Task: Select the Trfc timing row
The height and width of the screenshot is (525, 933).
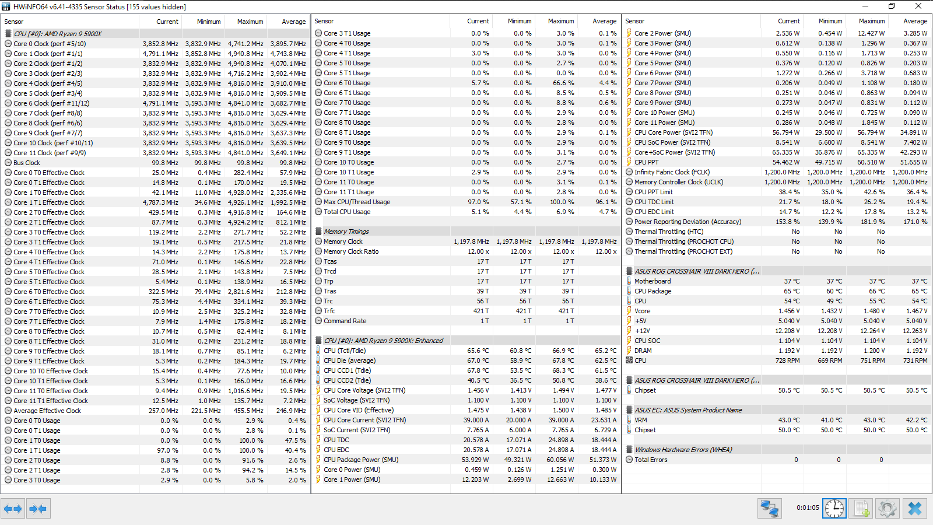Action: (466, 311)
